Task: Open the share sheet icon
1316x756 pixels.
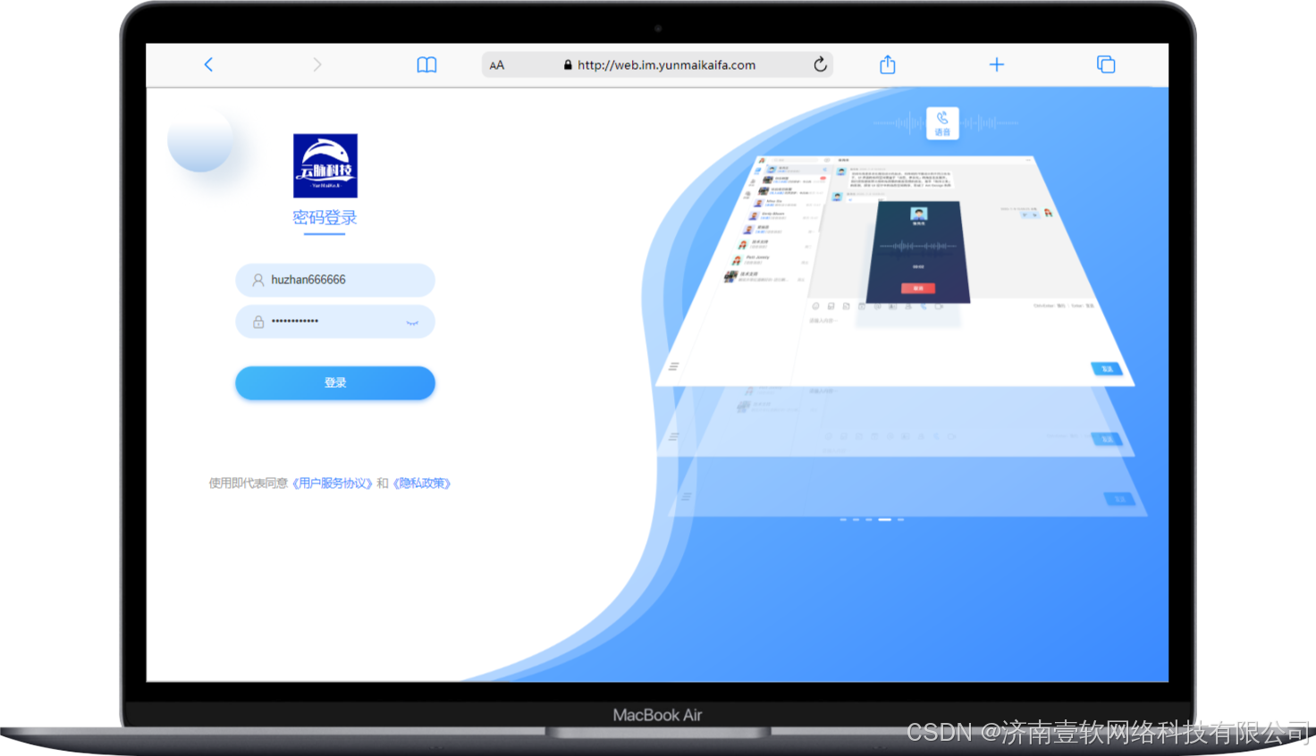Action: coord(887,64)
